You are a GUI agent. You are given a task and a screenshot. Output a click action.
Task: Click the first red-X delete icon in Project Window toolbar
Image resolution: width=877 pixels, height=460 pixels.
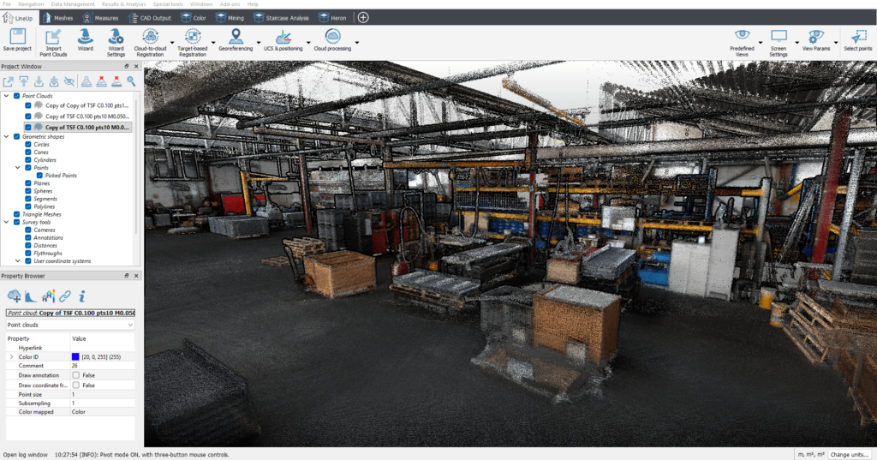(x=101, y=81)
